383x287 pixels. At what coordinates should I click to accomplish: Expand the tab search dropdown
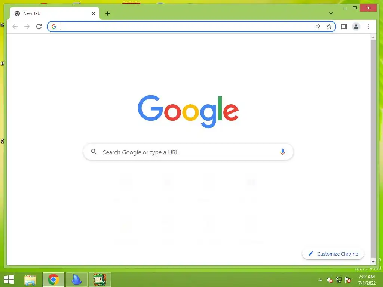click(x=331, y=13)
